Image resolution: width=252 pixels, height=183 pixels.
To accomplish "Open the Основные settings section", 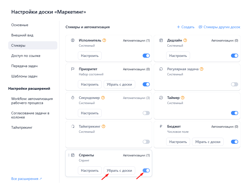I will (20, 25).
